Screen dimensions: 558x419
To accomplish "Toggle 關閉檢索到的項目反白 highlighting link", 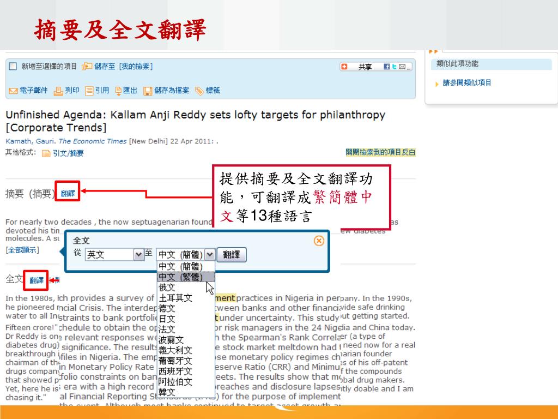I will tap(380, 152).
